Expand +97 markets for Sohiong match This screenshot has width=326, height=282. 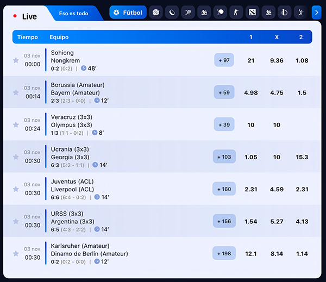click(224, 60)
